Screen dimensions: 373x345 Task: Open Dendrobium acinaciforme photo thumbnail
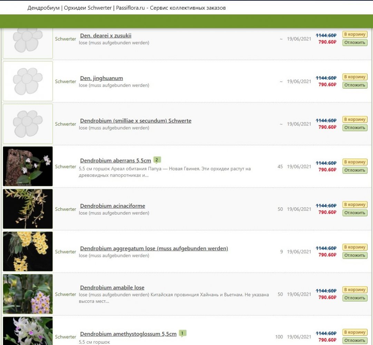28,209
